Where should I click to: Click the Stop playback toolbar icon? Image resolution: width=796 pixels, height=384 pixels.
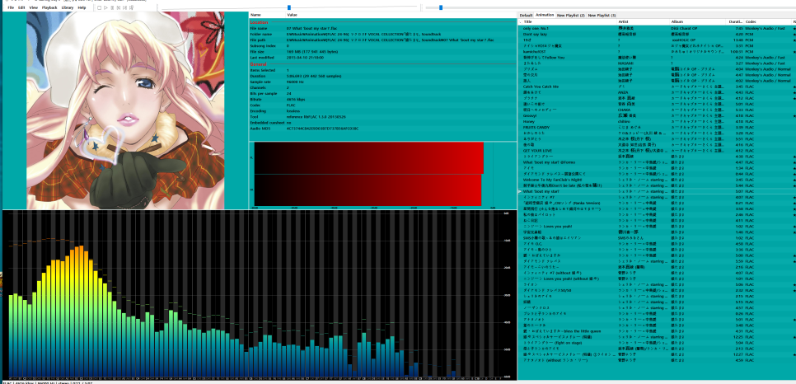click(99, 7)
